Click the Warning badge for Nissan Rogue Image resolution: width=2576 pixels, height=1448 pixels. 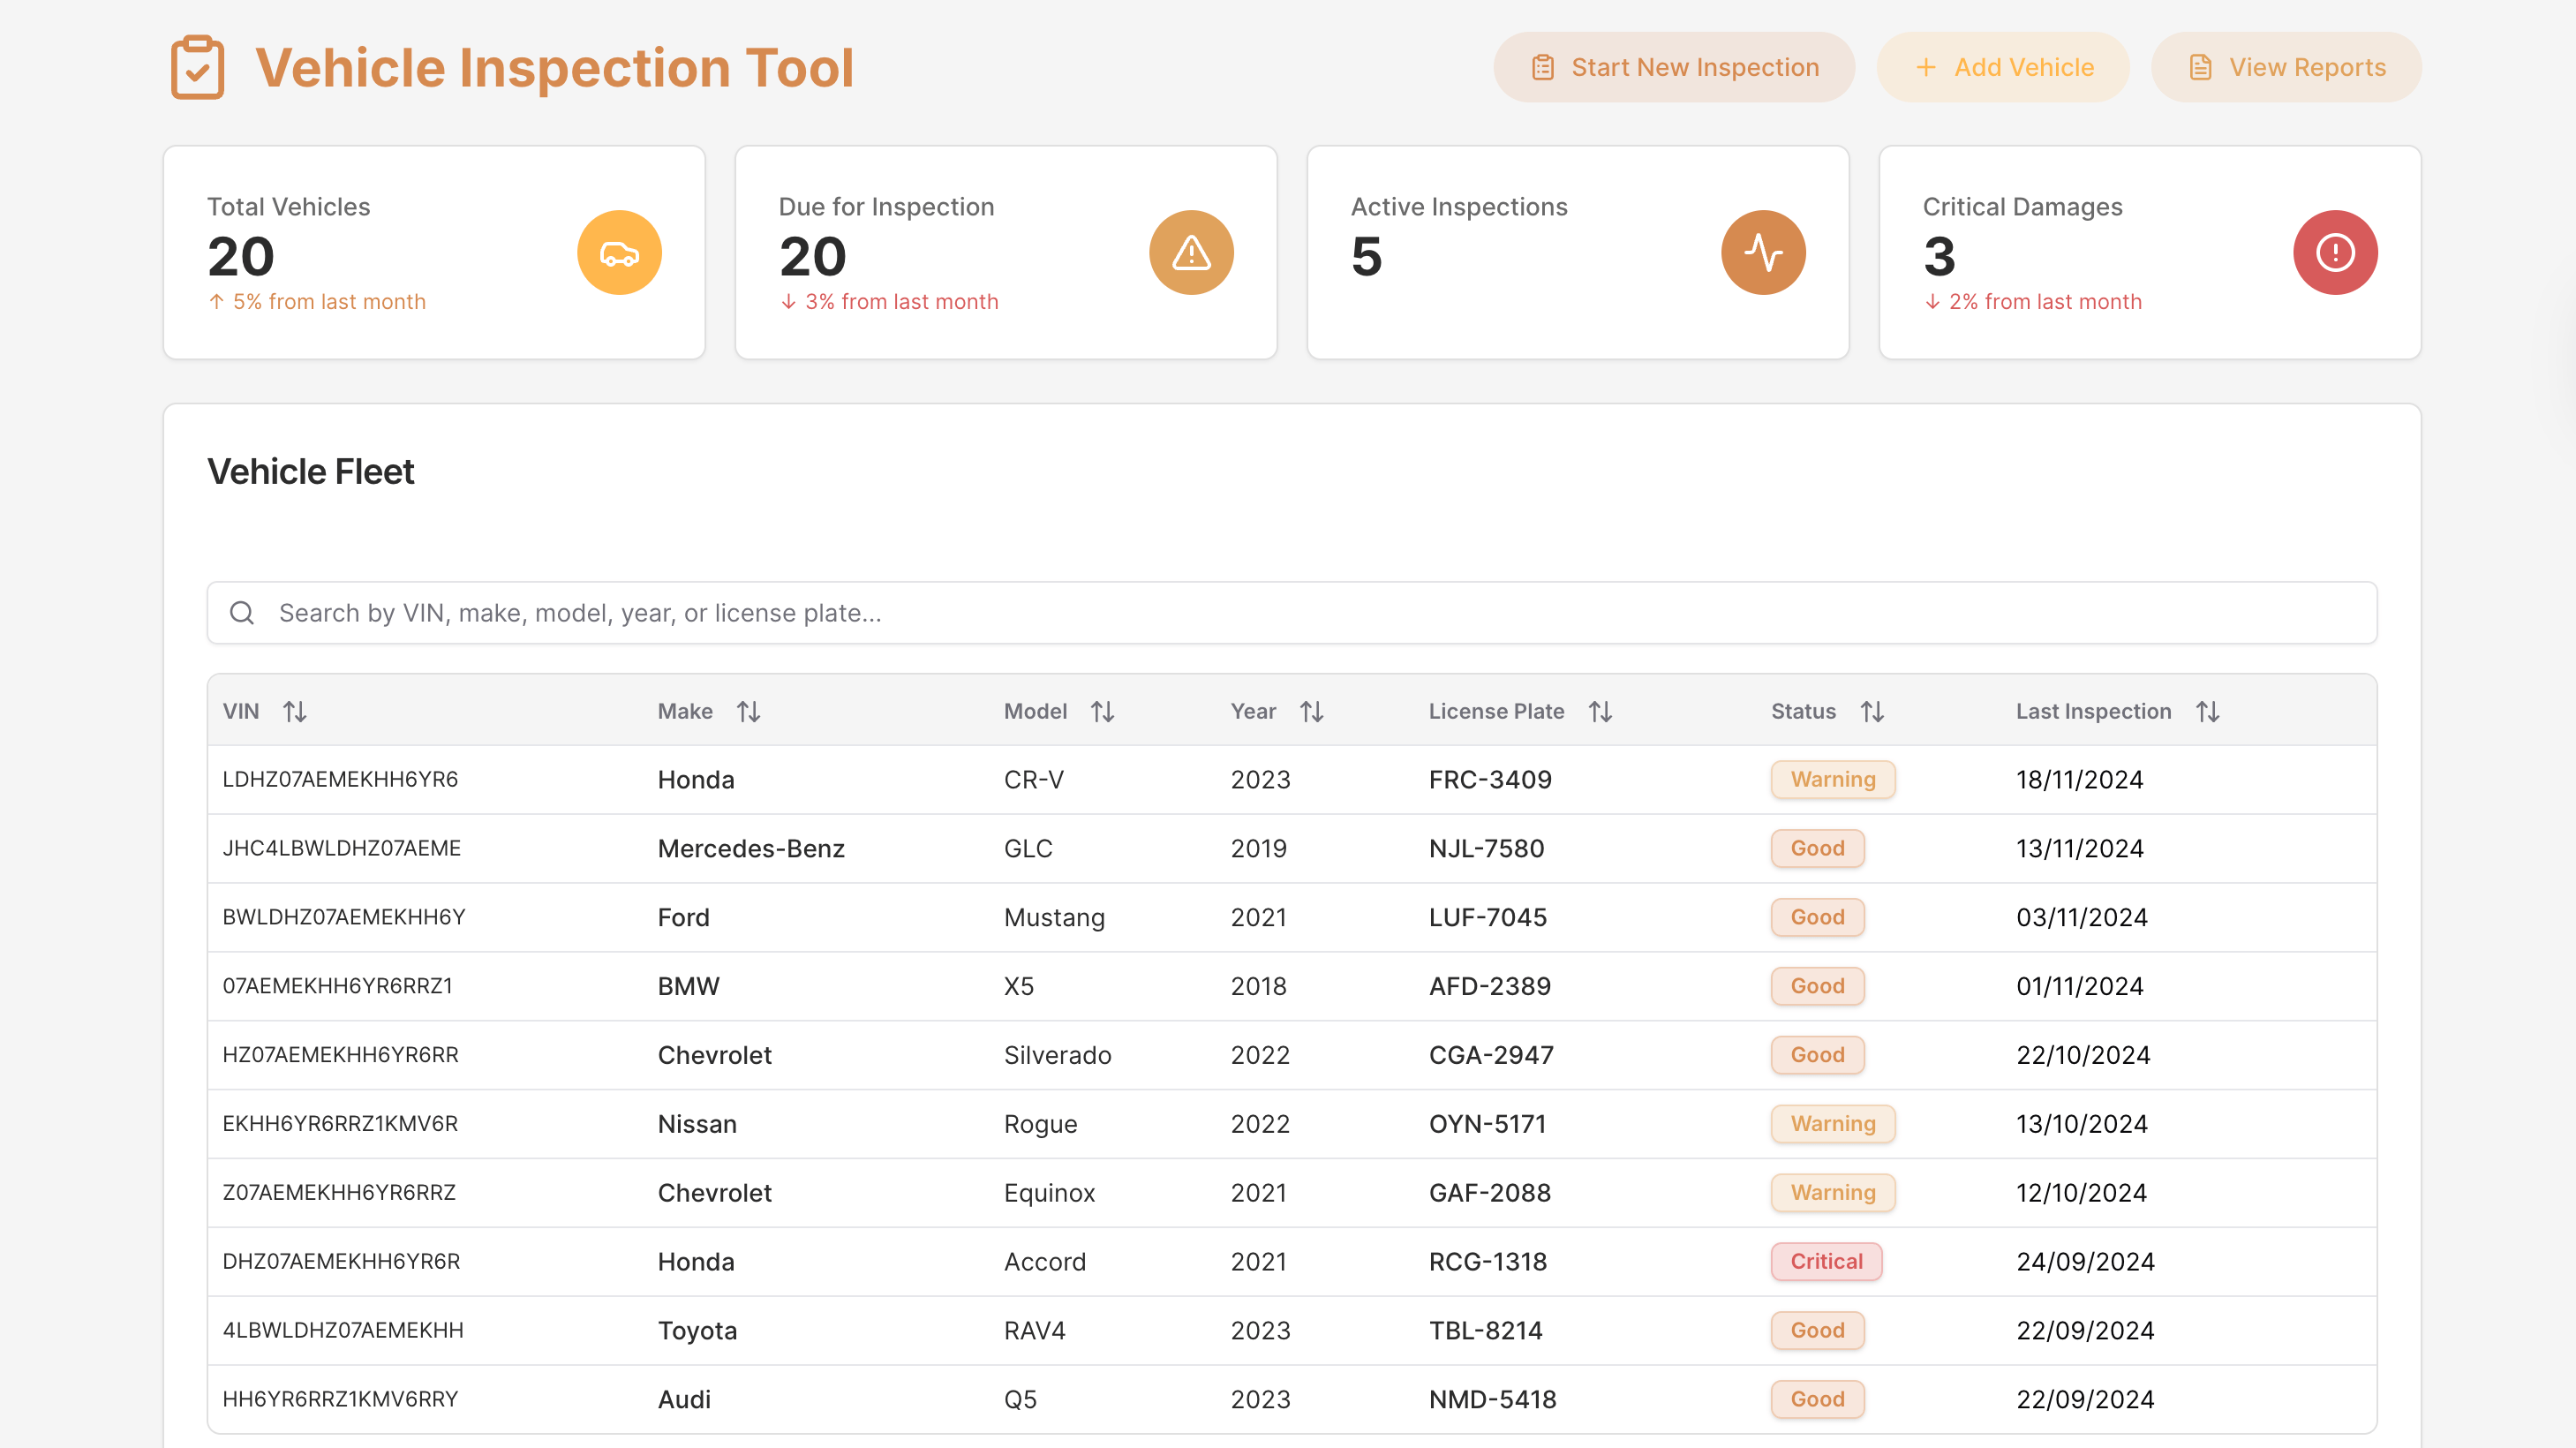1832,1123
